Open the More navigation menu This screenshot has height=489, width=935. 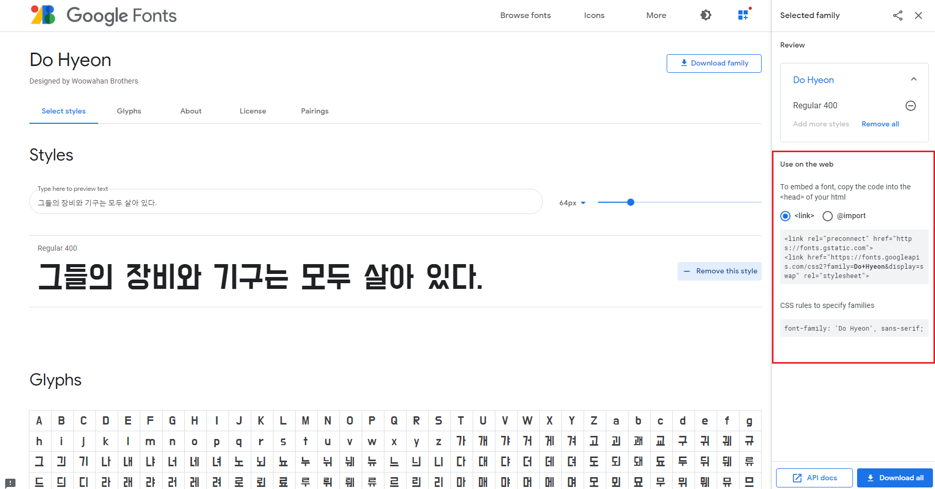(x=656, y=15)
